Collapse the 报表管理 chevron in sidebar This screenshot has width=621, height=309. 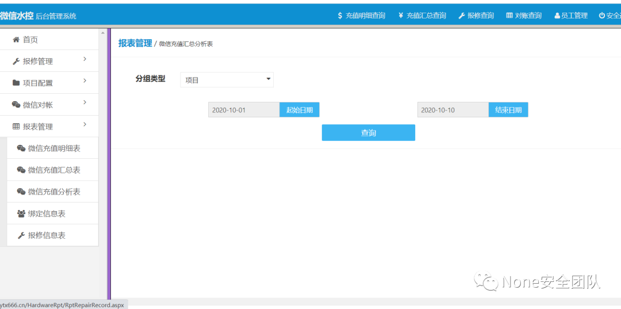85,125
